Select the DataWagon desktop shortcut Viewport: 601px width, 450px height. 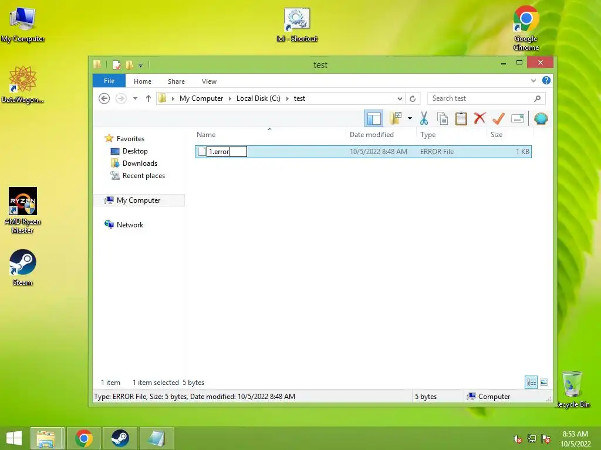[x=23, y=84]
